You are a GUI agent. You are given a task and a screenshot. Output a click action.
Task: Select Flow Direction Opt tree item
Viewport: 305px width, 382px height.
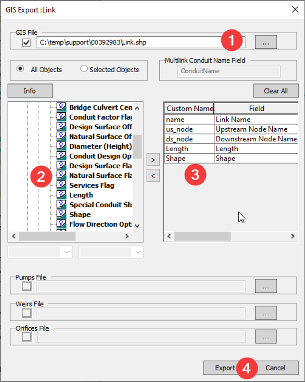(100, 224)
